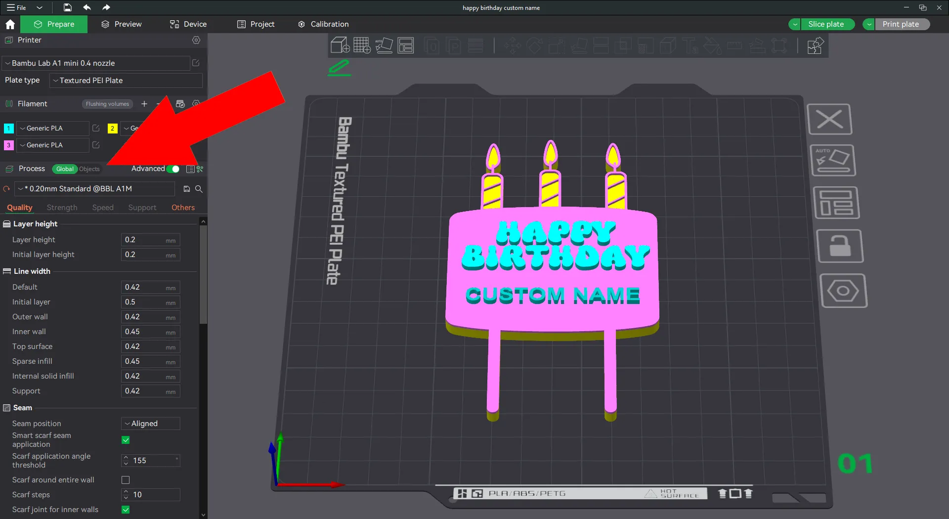This screenshot has height=519, width=949.
Task: Edit the Bambu Lab A1 mini printer preset
Action: [x=196, y=63]
